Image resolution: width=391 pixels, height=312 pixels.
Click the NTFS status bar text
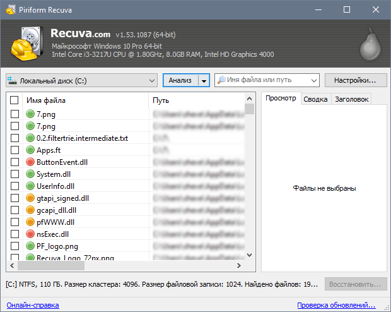click(161, 284)
